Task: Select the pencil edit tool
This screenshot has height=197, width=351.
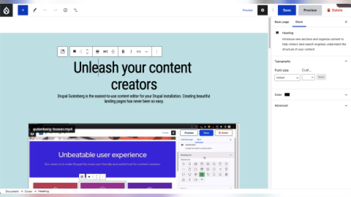Action: (x=35, y=10)
